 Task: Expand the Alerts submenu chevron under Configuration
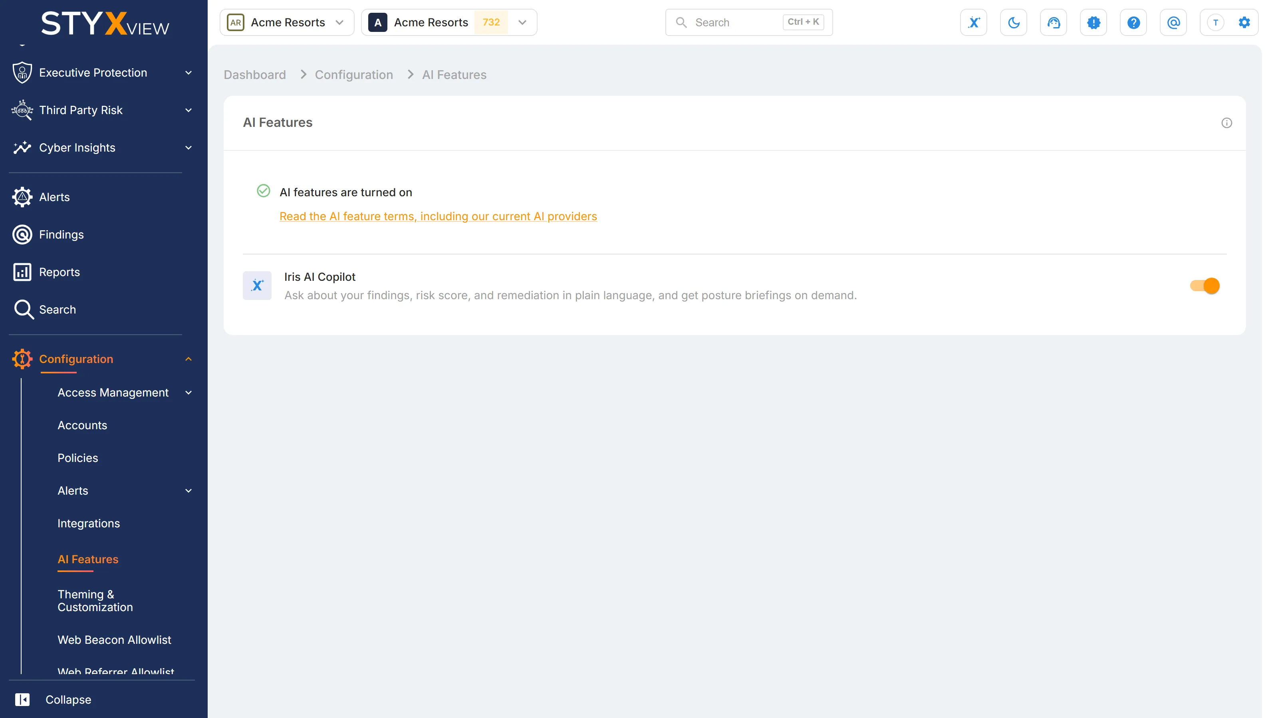189,491
